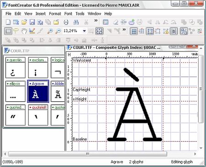Open the glyph properties panel icon
Viewport: 206px width, 167px height.
coord(105,22)
